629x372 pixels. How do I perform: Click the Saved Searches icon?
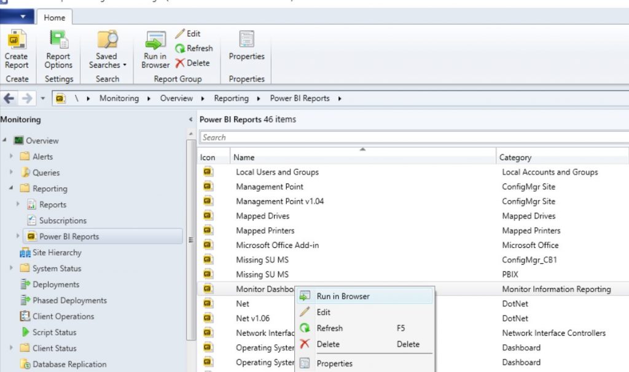pos(107,40)
